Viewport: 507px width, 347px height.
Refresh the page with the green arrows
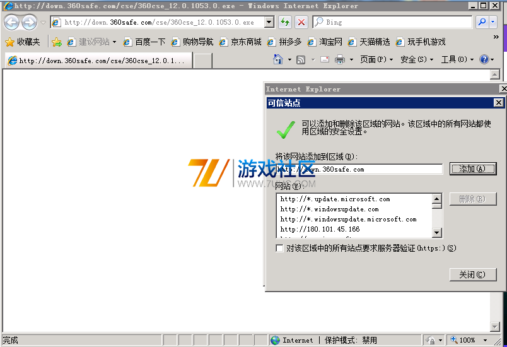pos(285,22)
